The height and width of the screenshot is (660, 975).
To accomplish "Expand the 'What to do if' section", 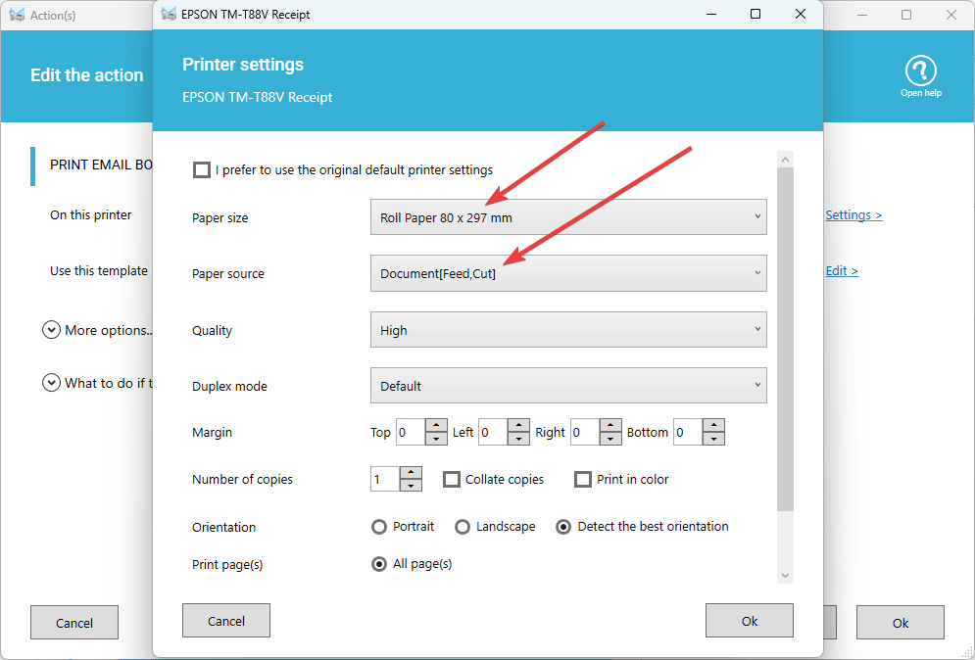I will [x=51, y=383].
